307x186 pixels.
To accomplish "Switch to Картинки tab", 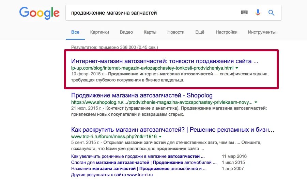I will (99, 32).
